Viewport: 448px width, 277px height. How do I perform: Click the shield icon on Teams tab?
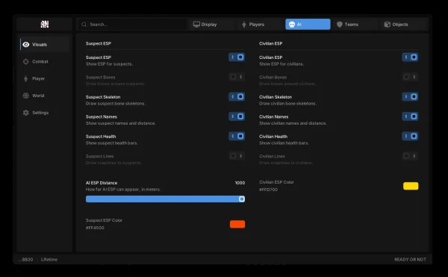pyautogui.click(x=339, y=25)
